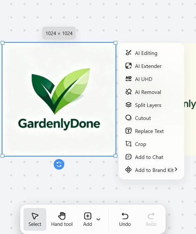Click the AI Removal eraser icon
The image size is (196, 234).
tap(128, 92)
